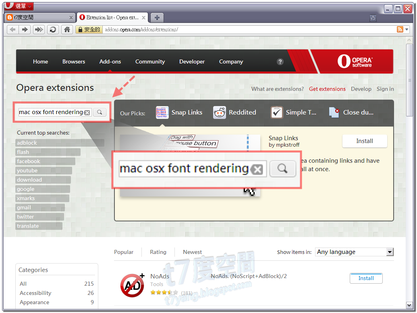
Task: Install the NoAds extension
Action: [x=366, y=278]
